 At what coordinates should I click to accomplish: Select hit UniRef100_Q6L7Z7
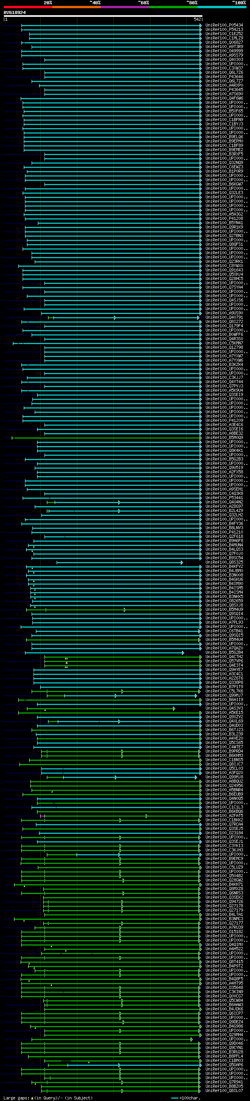[x=224, y=81]
